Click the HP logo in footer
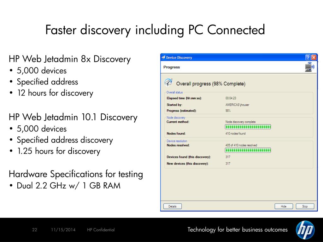Image resolution: width=323 pixels, height=242 pixels. [305, 230]
